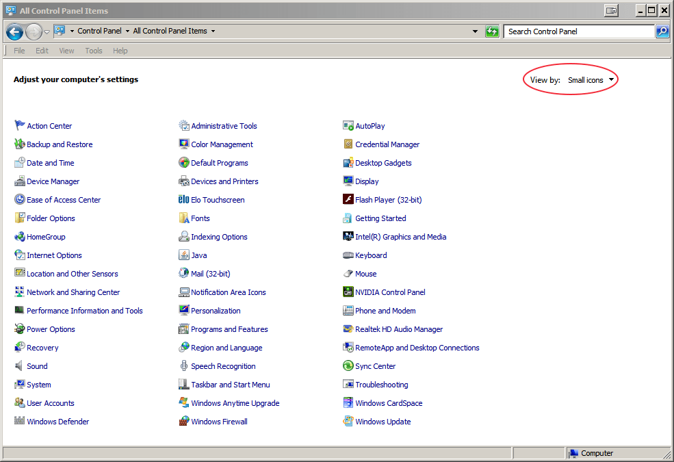This screenshot has height=462, width=674.
Task: Click the Java coffee cup icon
Action: [x=184, y=255]
